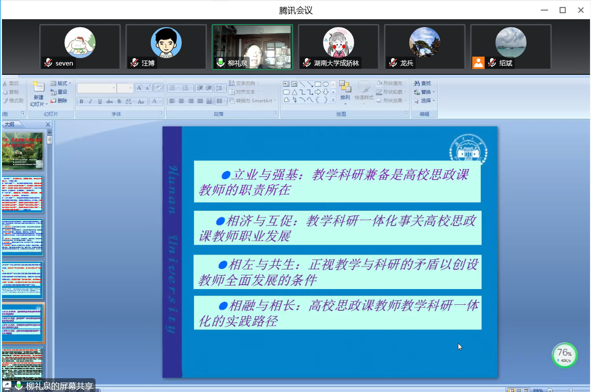Click the clear formatting icon in font group
Viewport: 591px width, 392px height.
[159, 88]
